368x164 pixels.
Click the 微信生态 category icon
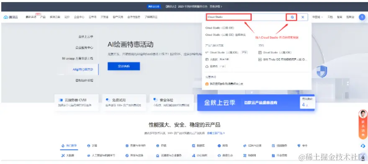pos(219,155)
